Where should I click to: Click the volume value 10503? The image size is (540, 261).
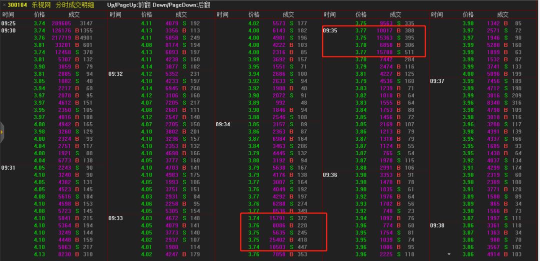[277, 247]
